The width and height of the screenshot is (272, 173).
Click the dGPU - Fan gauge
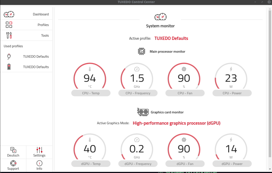point(184,149)
